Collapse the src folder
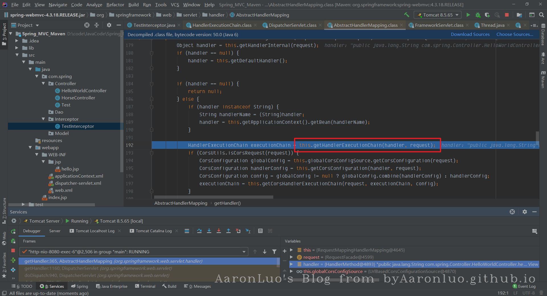The height and width of the screenshot is (296, 547). coord(17,55)
